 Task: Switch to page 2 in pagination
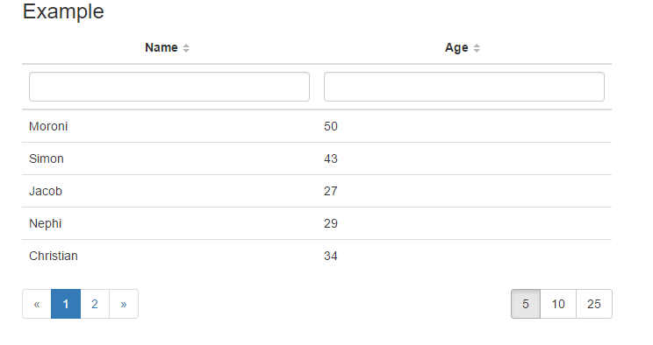pyautogui.click(x=95, y=304)
